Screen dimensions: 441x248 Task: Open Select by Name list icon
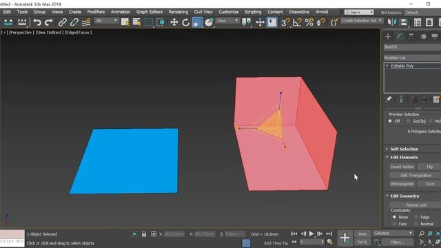136,22
